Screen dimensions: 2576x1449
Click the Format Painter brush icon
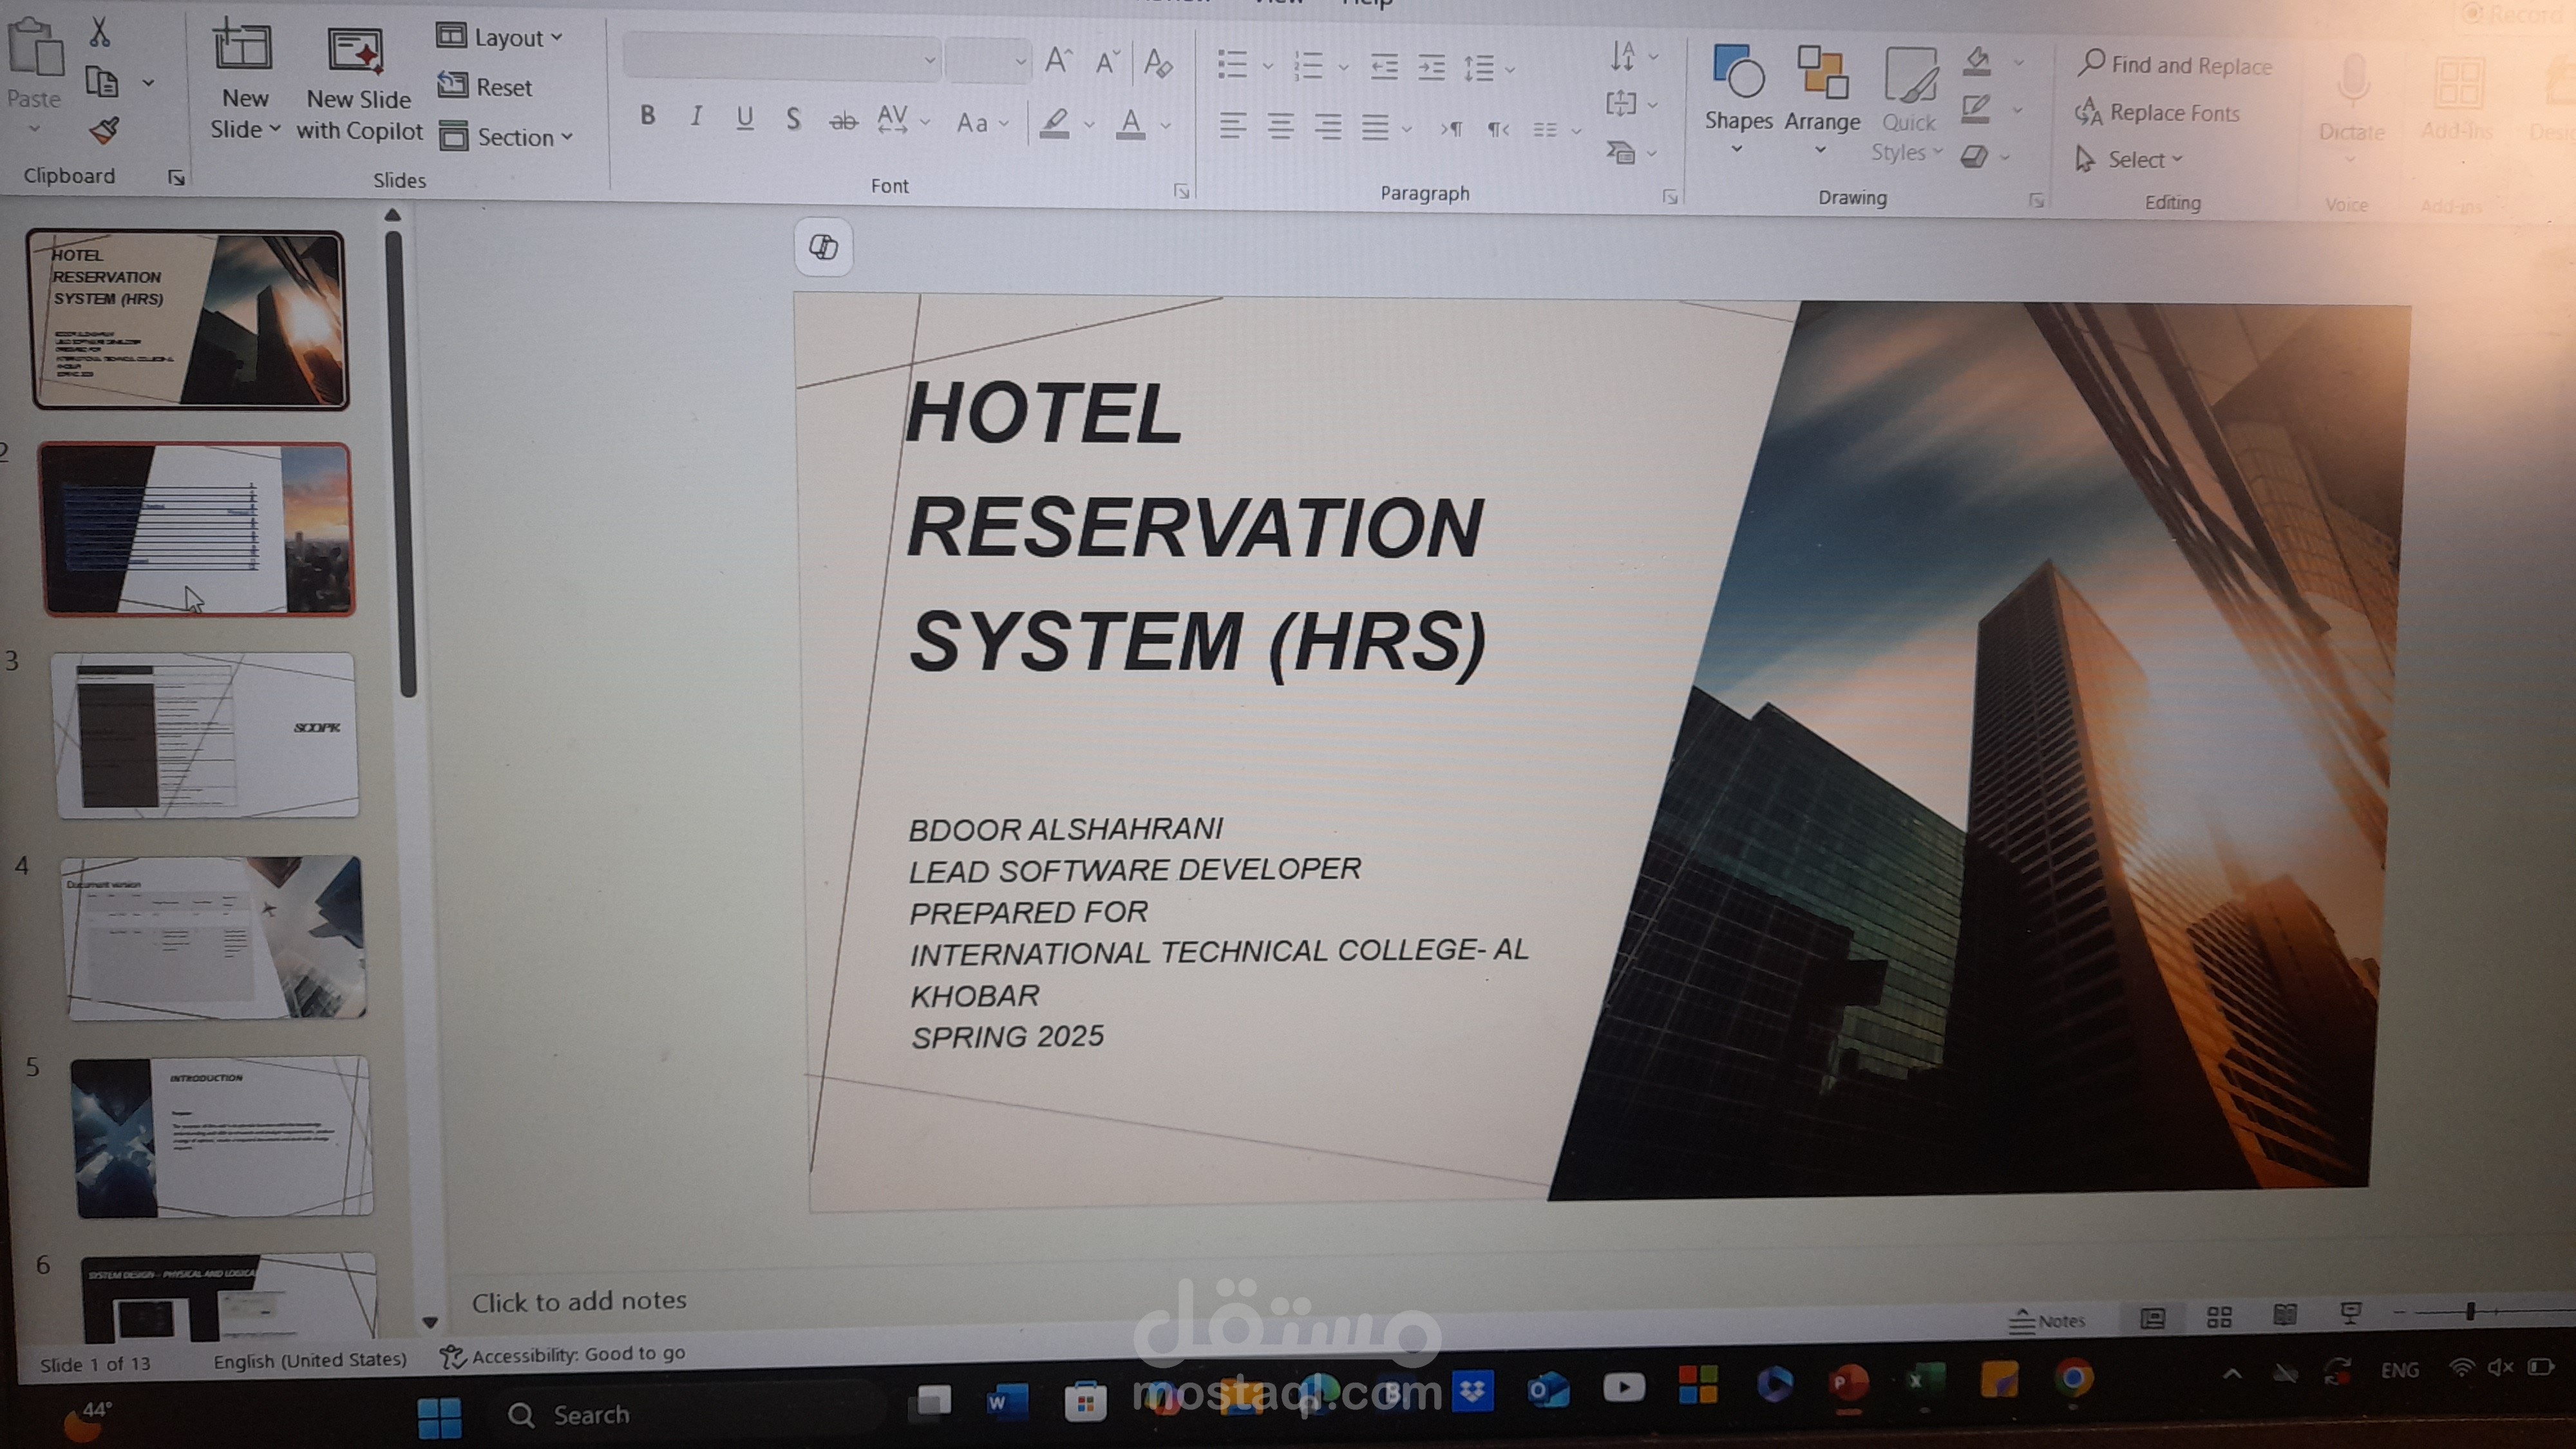tap(104, 130)
